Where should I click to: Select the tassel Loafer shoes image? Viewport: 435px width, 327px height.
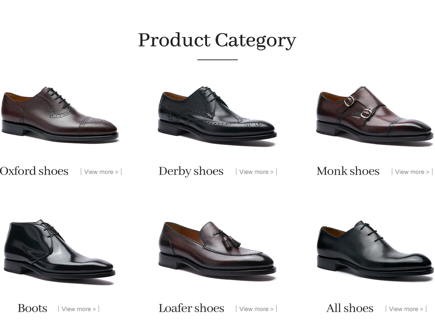pyautogui.click(x=217, y=250)
